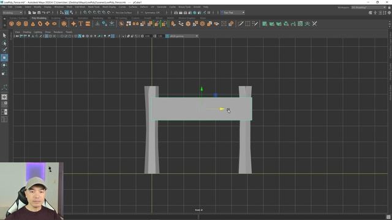Click the New Scene icon
392x220 pixels.
[x=29, y=12]
